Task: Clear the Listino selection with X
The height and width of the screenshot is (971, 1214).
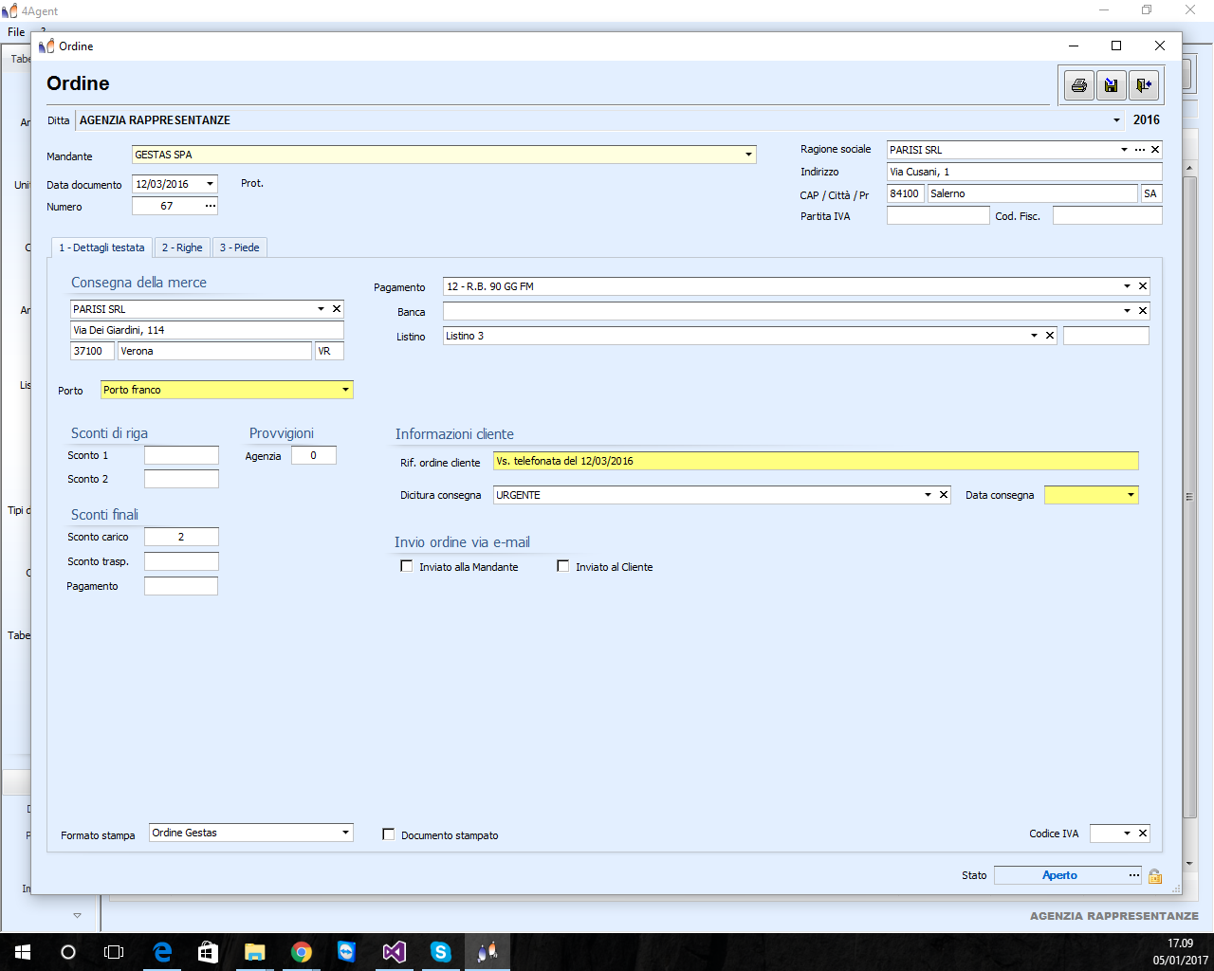Action: [x=1050, y=336]
